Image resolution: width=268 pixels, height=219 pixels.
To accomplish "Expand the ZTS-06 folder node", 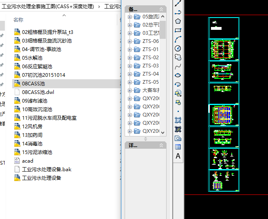I will tap(130, 41).
